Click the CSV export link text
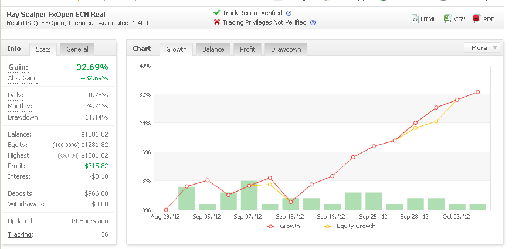The image size is (519, 249). (459, 19)
